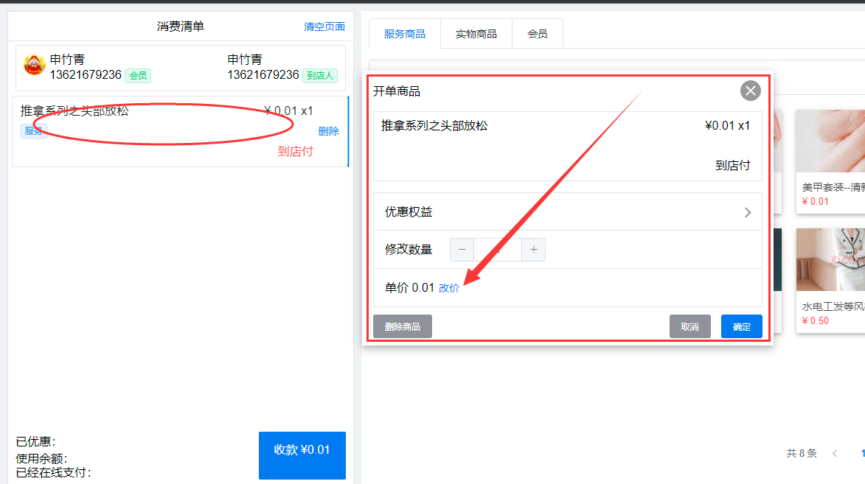Click the 改价 link
This screenshot has height=484, width=865.
pos(449,288)
